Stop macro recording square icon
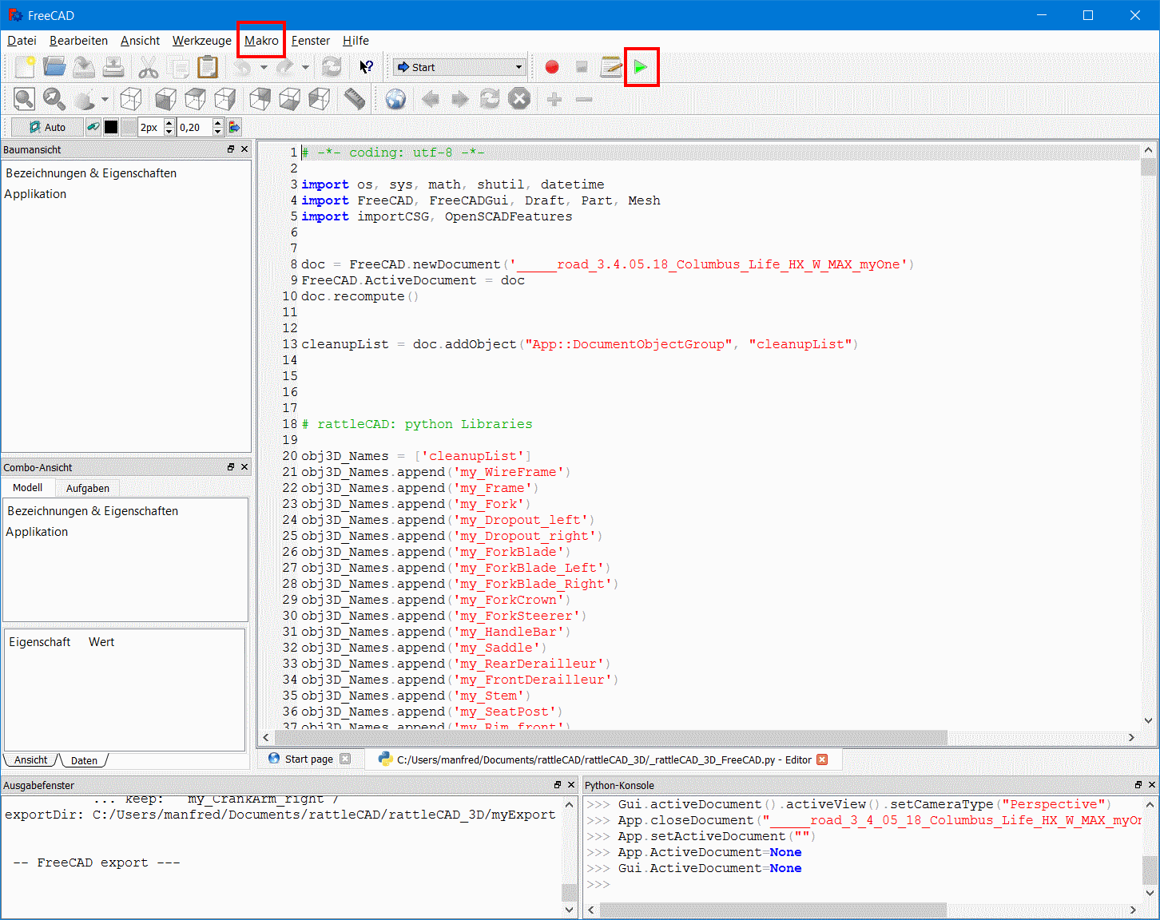The image size is (1160, 920). 582,67
